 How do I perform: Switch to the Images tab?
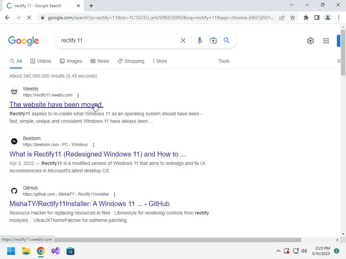(71, 61)
